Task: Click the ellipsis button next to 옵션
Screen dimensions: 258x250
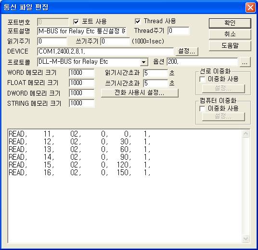Action: click(245, 62)
